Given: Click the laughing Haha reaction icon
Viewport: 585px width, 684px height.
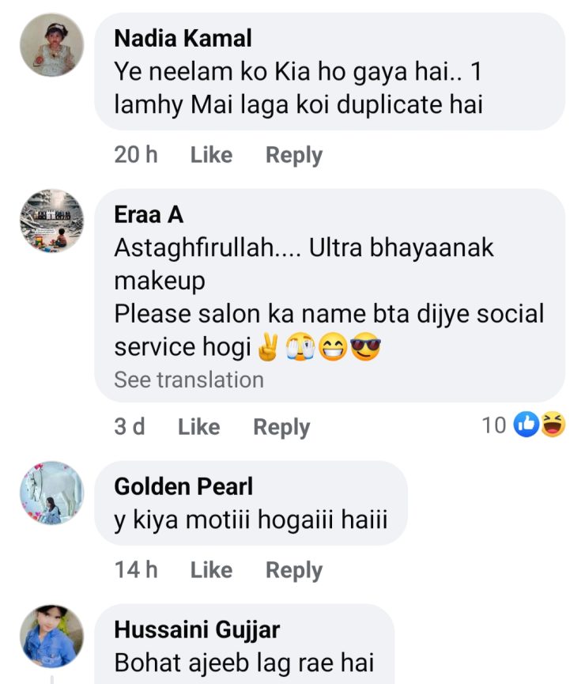Looking at the screenshot, I should [553, 425].
